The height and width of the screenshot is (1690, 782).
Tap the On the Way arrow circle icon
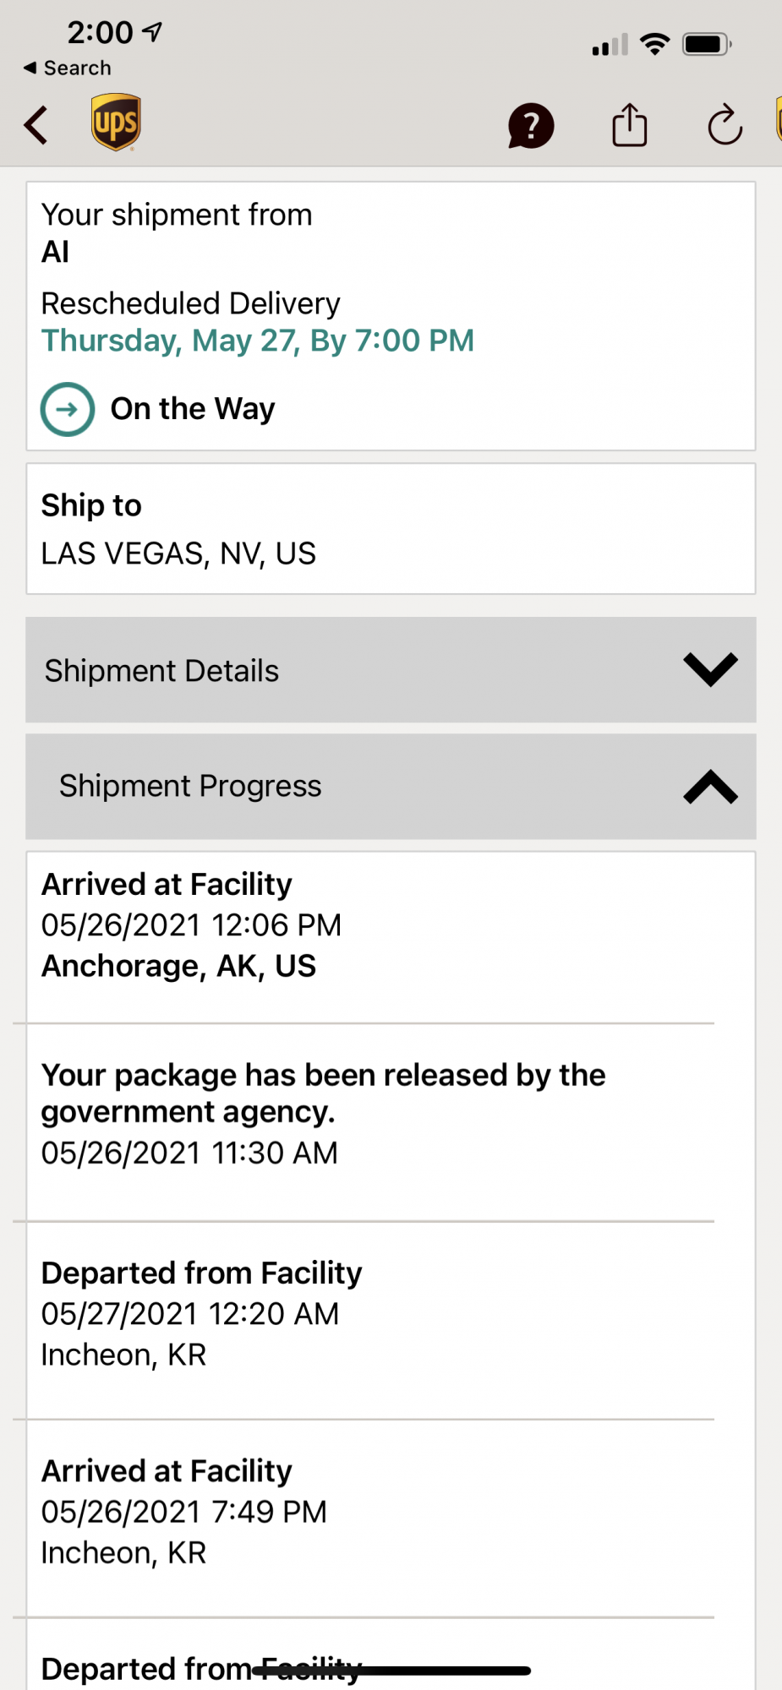(68, 410)
